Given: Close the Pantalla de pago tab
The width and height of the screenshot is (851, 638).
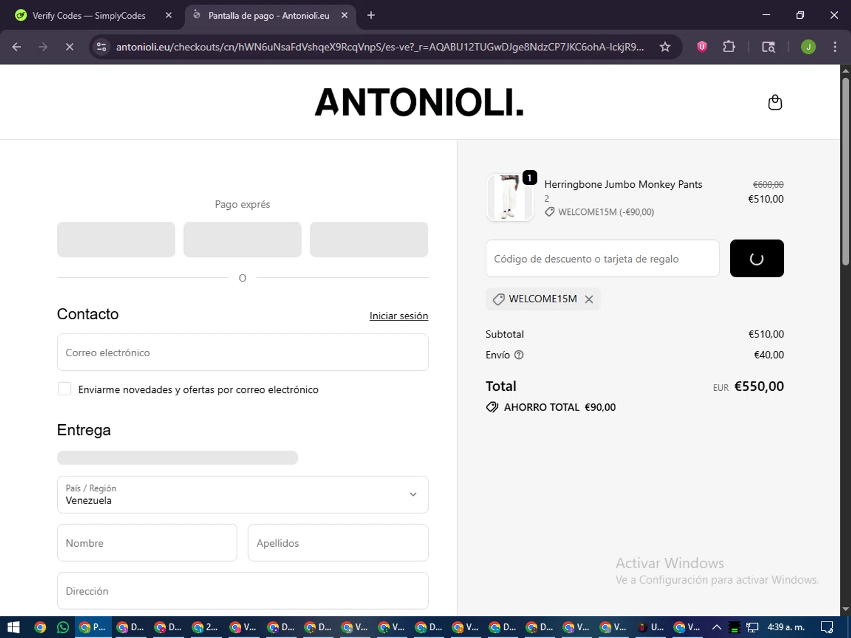Looking at the screenshot, I should pos(344,15).
